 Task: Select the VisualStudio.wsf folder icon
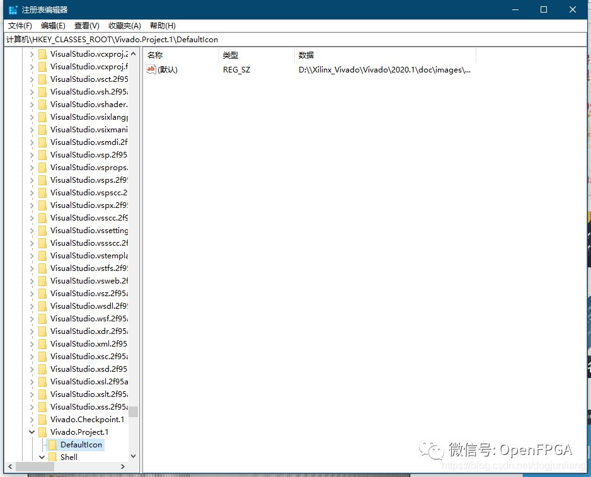[43, 319]
